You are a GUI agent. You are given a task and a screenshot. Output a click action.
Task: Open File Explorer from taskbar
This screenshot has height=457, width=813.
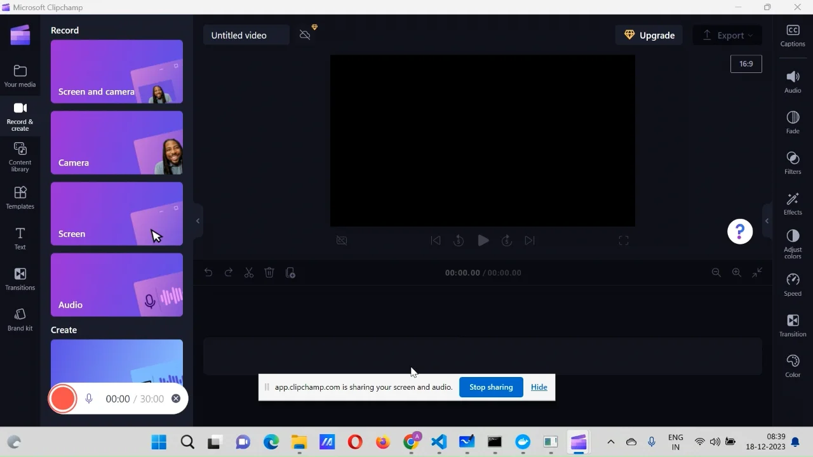pyautogui.click(x=299, y=442)
